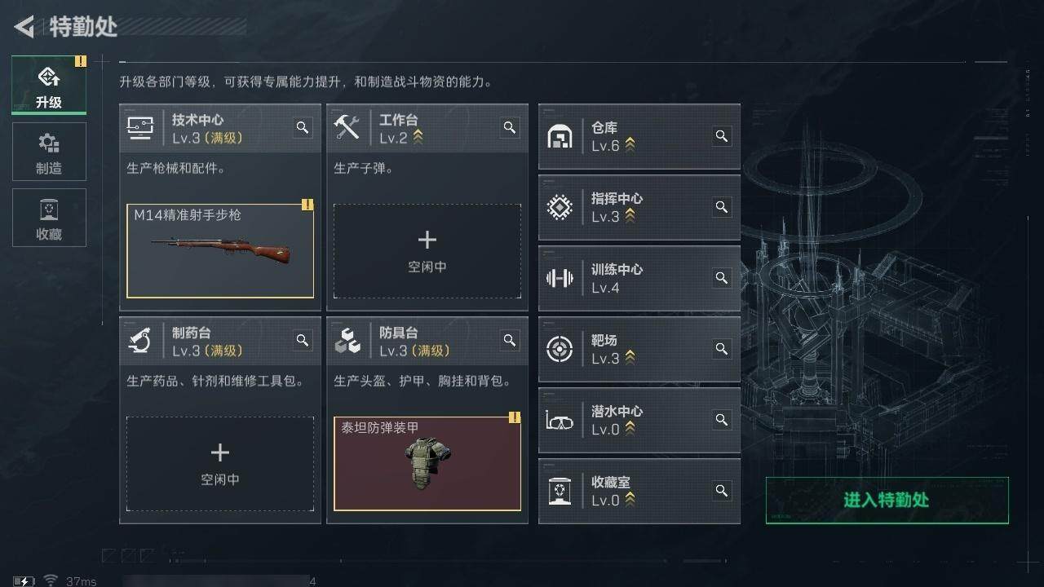Open the 收藏室 magnifier icon
The image size is (1044, 587).
tap(722, 490)
